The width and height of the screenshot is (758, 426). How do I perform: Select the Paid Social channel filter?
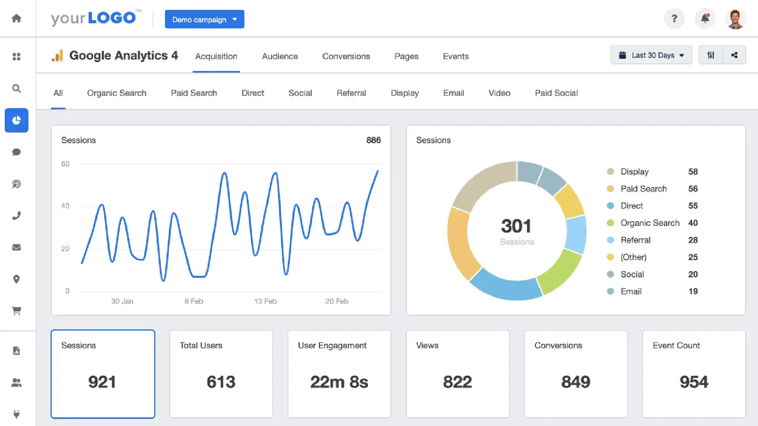pyautogui.click(x=556, y=93)
